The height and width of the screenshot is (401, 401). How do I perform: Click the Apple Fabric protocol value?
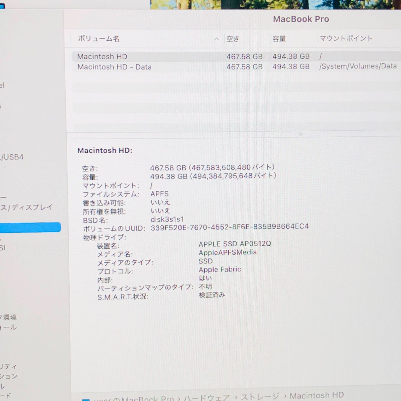pyautogui.click(x=220, y=269)
